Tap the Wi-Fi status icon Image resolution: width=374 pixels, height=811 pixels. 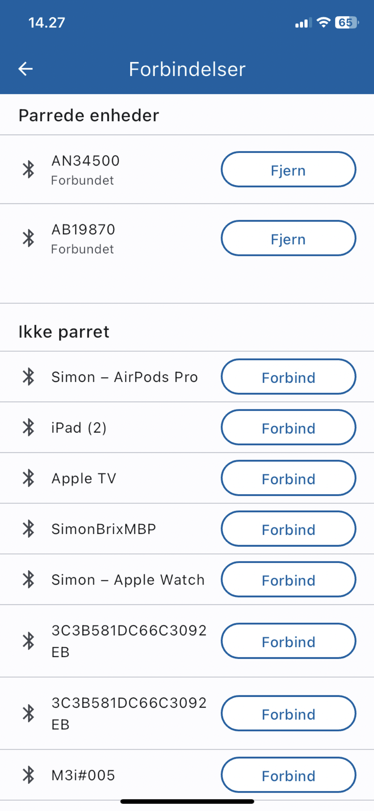(x=323, y=23)
